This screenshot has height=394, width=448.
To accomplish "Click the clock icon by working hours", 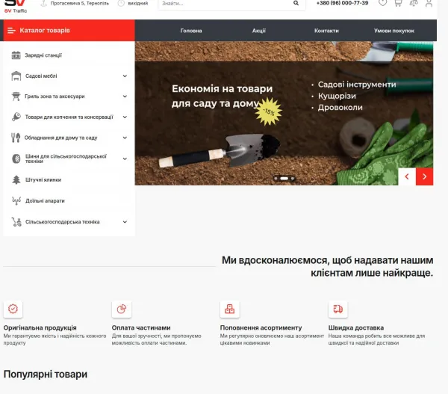I will 121,4.
